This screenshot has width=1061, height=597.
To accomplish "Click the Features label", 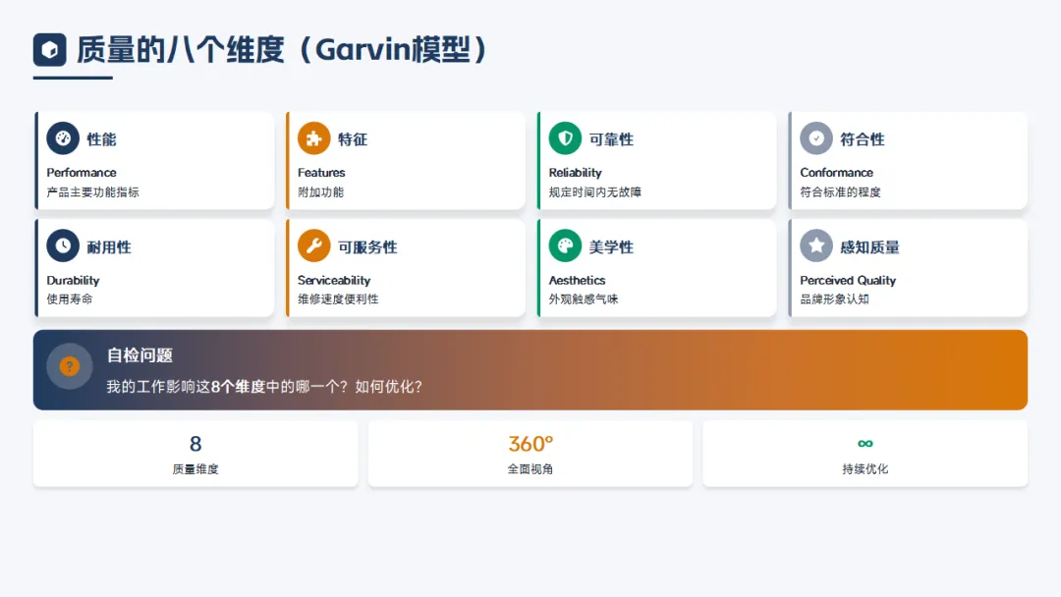I will click(x=321, y=173).
